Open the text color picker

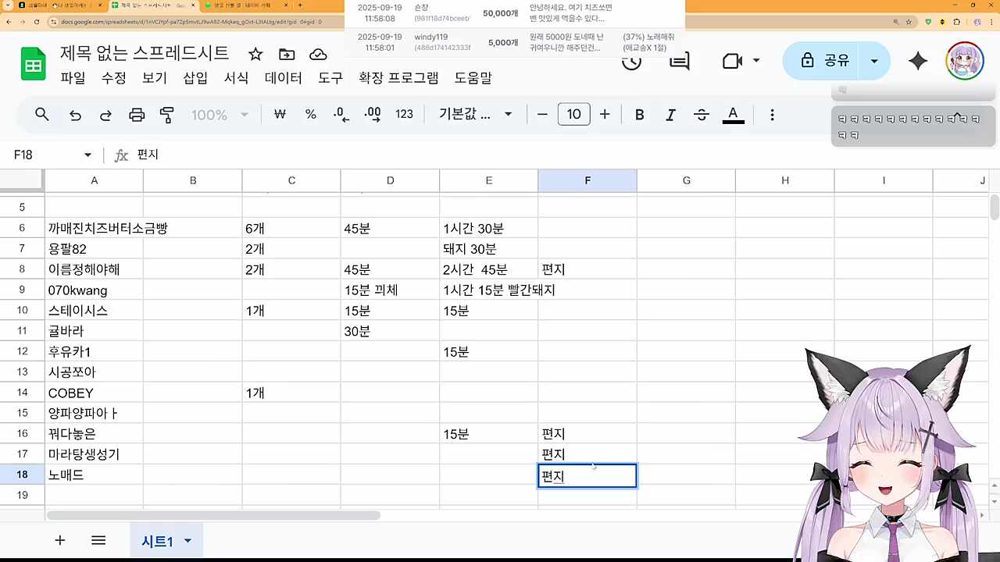click(x=733, y=115)
